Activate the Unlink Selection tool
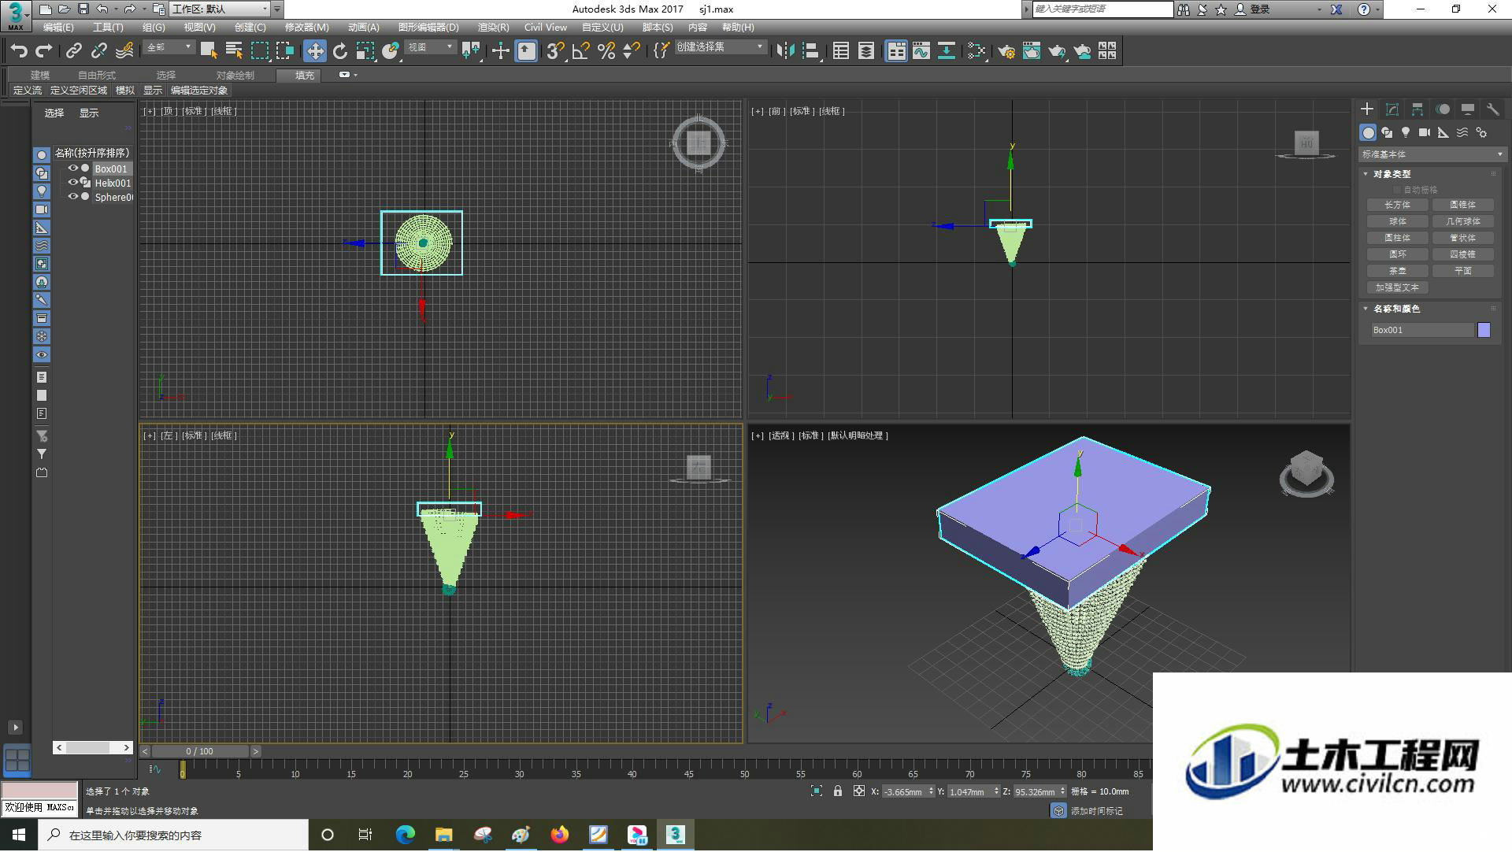1512x852 pixels. coord(98,51)
